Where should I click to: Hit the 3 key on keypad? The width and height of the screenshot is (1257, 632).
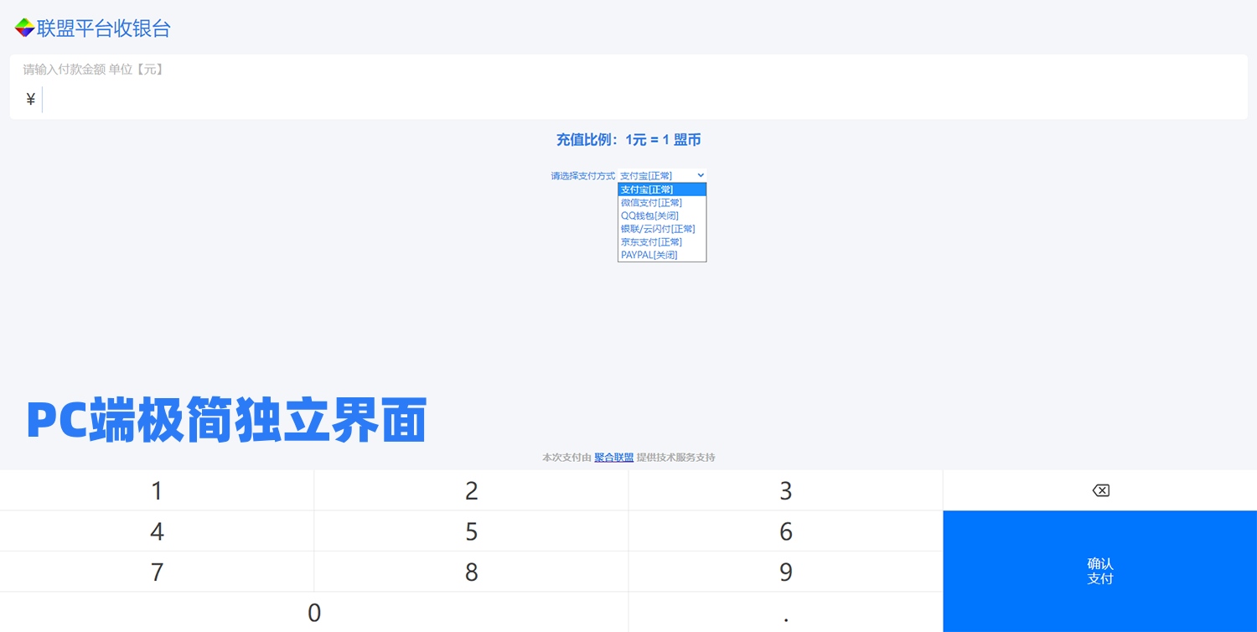click(x=785, y=490)
